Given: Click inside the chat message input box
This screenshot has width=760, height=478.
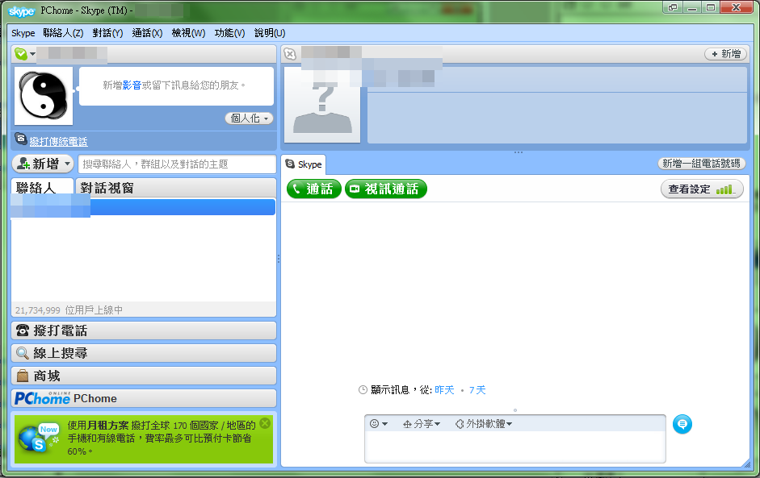Looking at the screenshot, I should click(515, 446).
